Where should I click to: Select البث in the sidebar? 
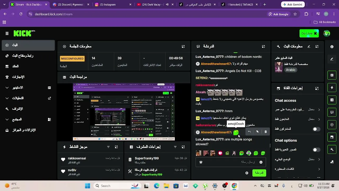(28, 45)
